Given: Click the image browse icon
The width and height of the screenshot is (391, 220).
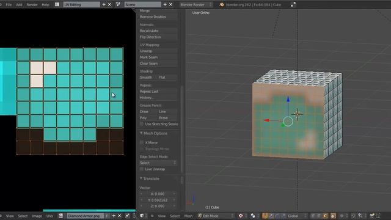Looking at the screenshot, I should [61, 216].
